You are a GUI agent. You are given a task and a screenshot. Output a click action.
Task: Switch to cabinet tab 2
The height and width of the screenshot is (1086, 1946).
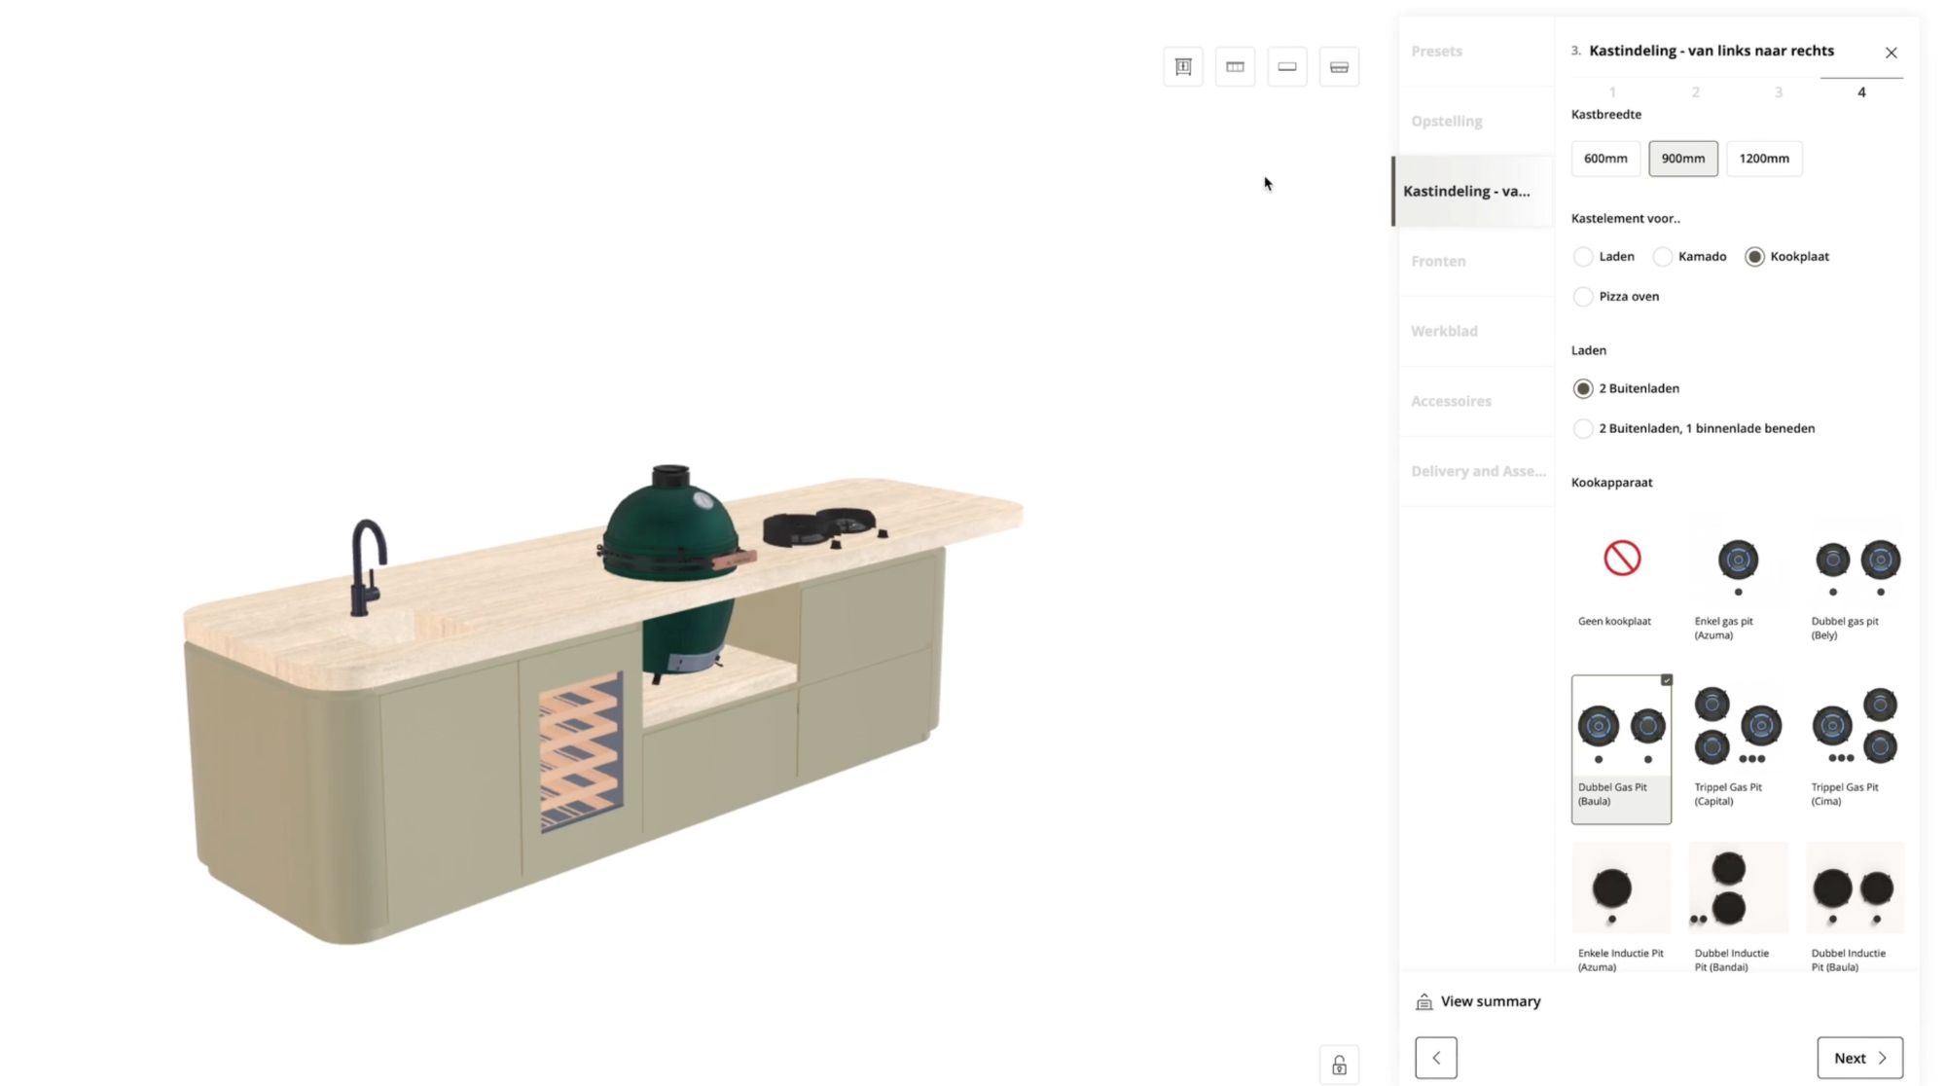pyautogui.click(x=1695, y=92)
